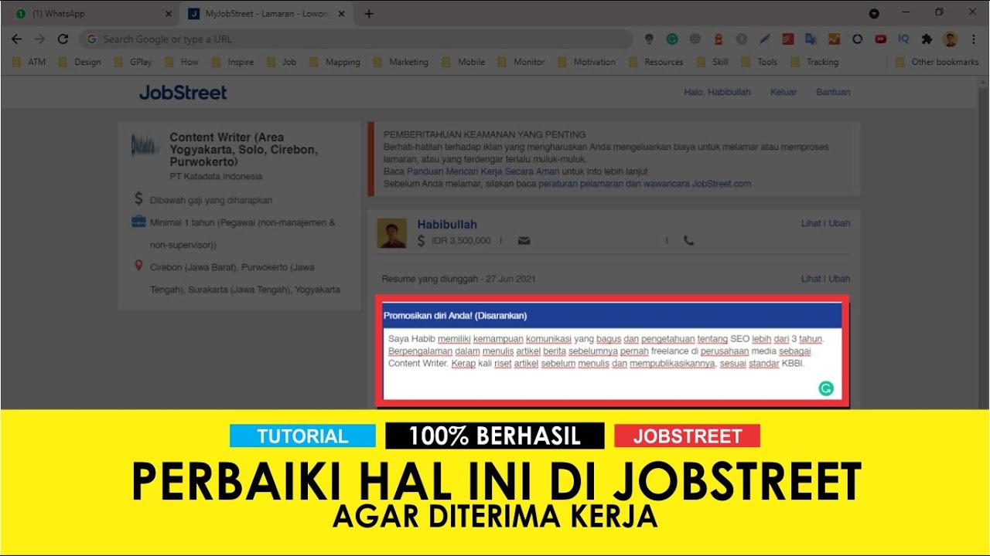This screenshot has height=556, width=990.
Task: Open the Google Translate extension
Action: (x=811, y=39)
